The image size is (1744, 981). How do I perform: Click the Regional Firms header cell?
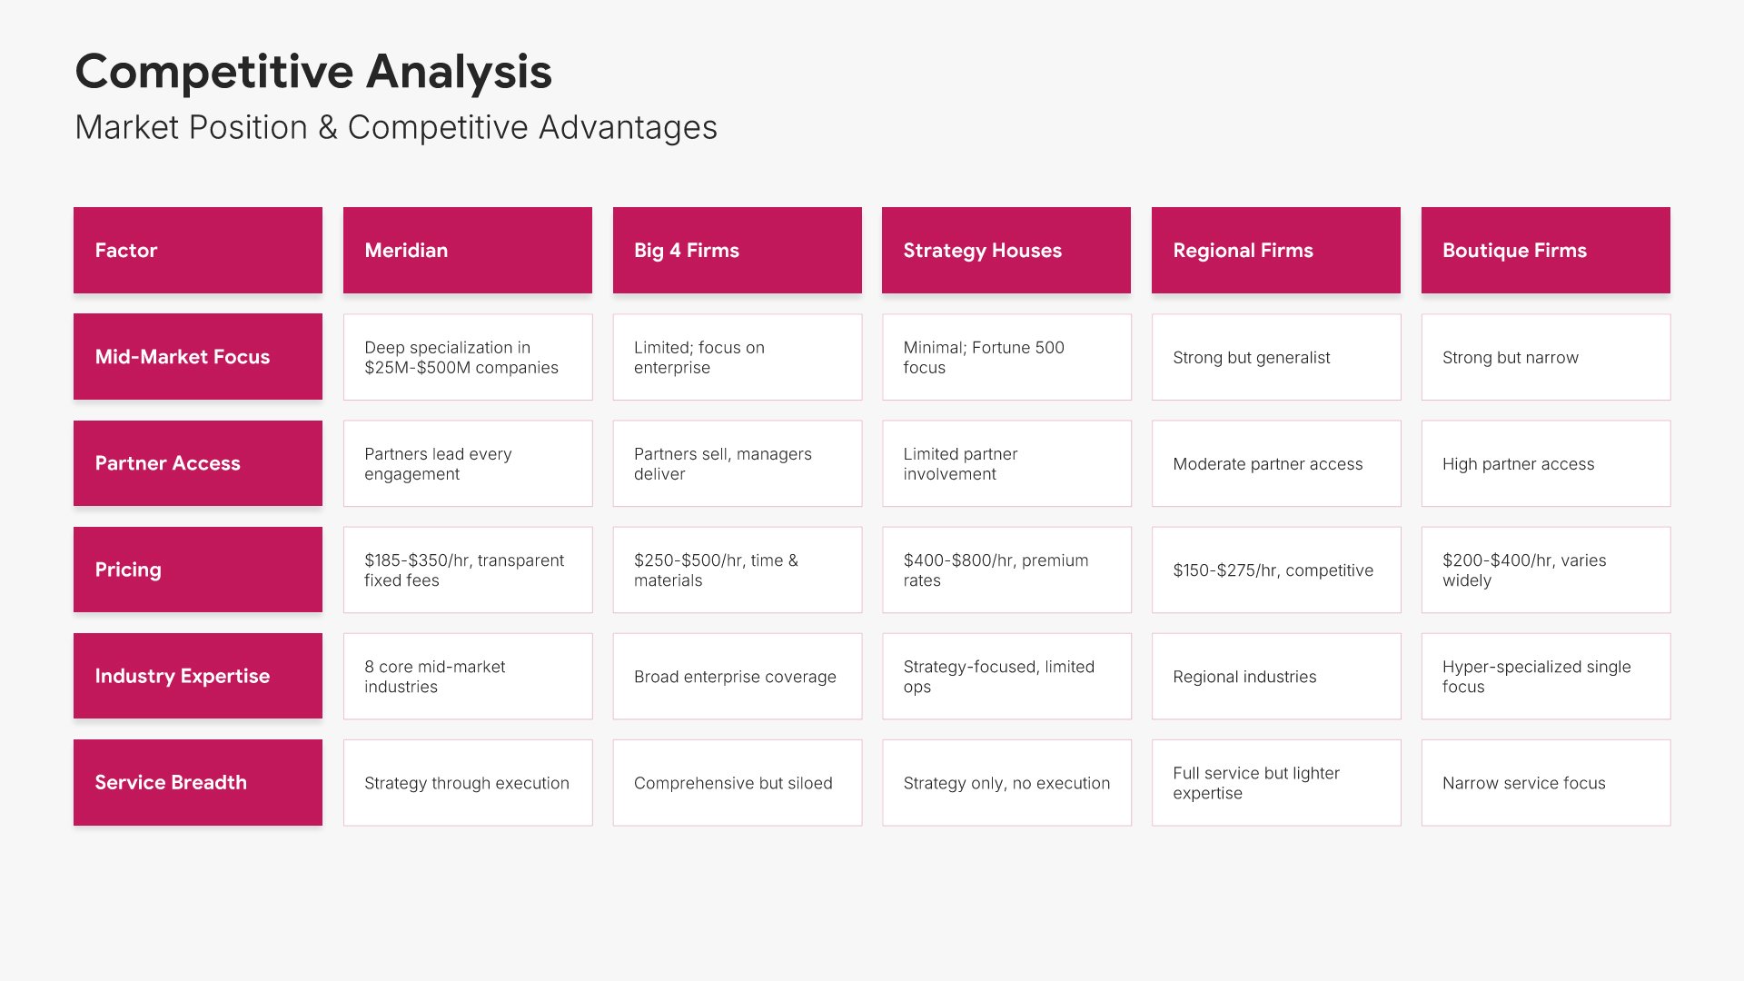tap(1275, 250)
